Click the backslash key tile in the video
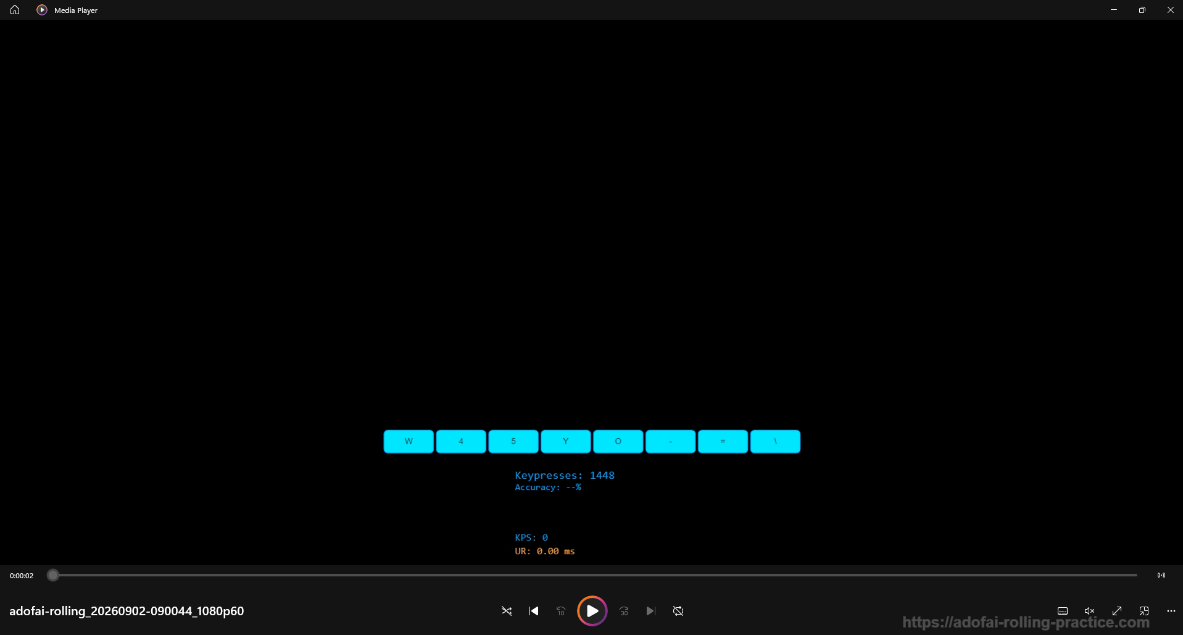 (x=776, y=442)
